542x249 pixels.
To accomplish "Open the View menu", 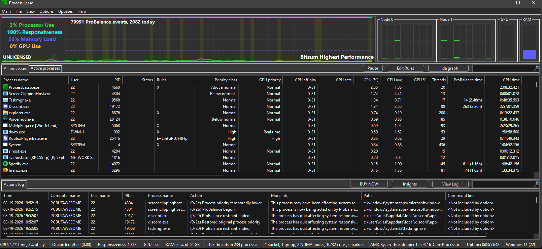I will coord(30,11).
